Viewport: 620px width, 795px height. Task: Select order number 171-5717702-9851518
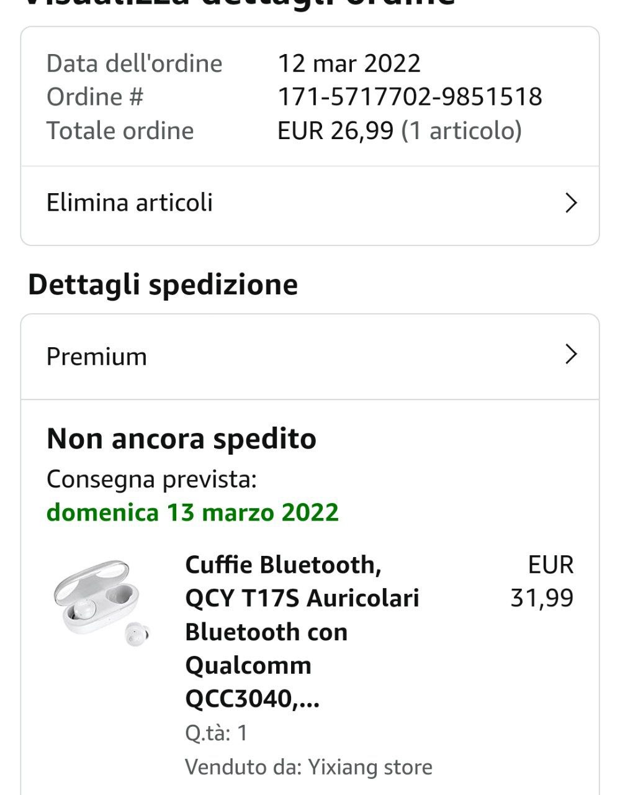pyautogui.click(x=410, y=97)
